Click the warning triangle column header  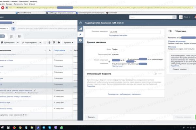click(x=50, y=50)
